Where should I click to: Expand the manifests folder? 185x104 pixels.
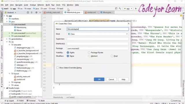[7, 19]
